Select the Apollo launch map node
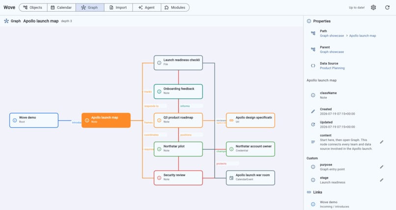Viewport: 396px width, 210px height. click(x=106, y=120)
